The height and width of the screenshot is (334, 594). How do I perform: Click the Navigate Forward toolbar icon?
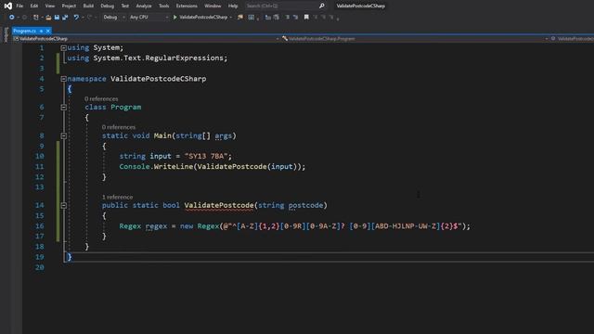tap(24, 17)
